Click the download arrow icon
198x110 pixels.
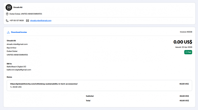pyautogui.click(x=8, y=32)
